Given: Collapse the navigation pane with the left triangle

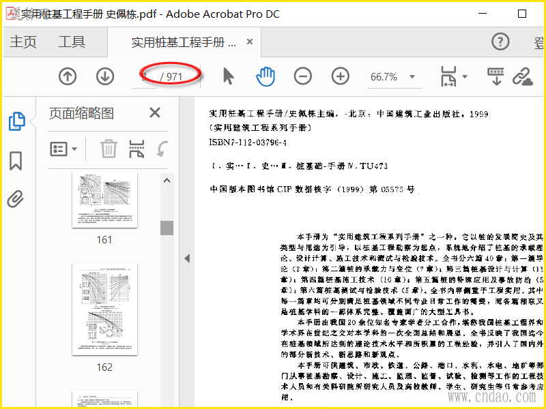Looking at the screenshot, I should click(x=187, y=258).
